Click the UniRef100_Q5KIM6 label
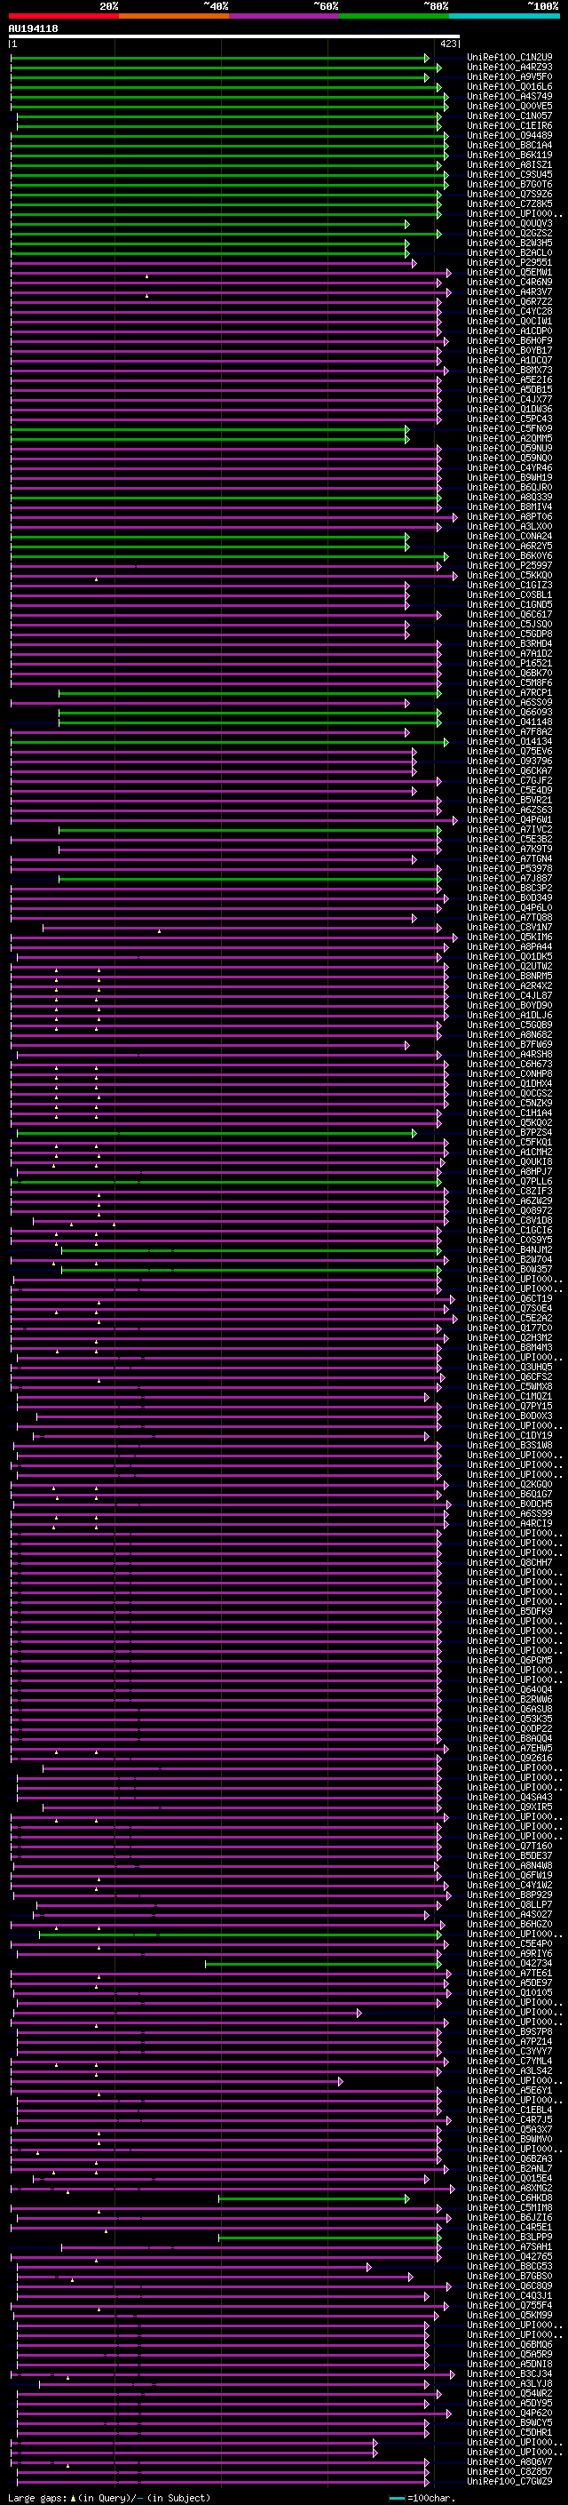This screenshot has width=568, height=2505. [509, 937]
